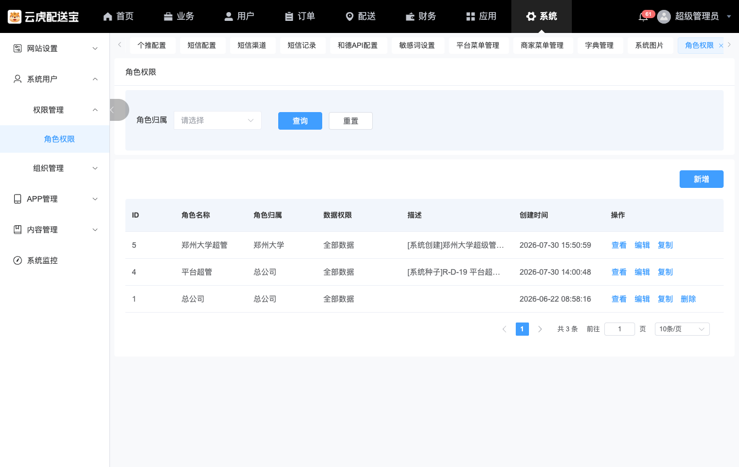
Task: Open the 首页 home menu
Action: [x=118, y=16]
